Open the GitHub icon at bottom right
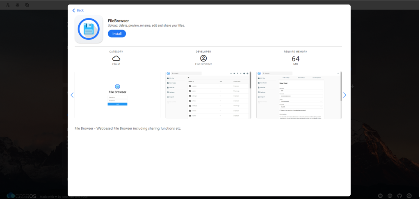The image size is (420, 199). point(399,196)
